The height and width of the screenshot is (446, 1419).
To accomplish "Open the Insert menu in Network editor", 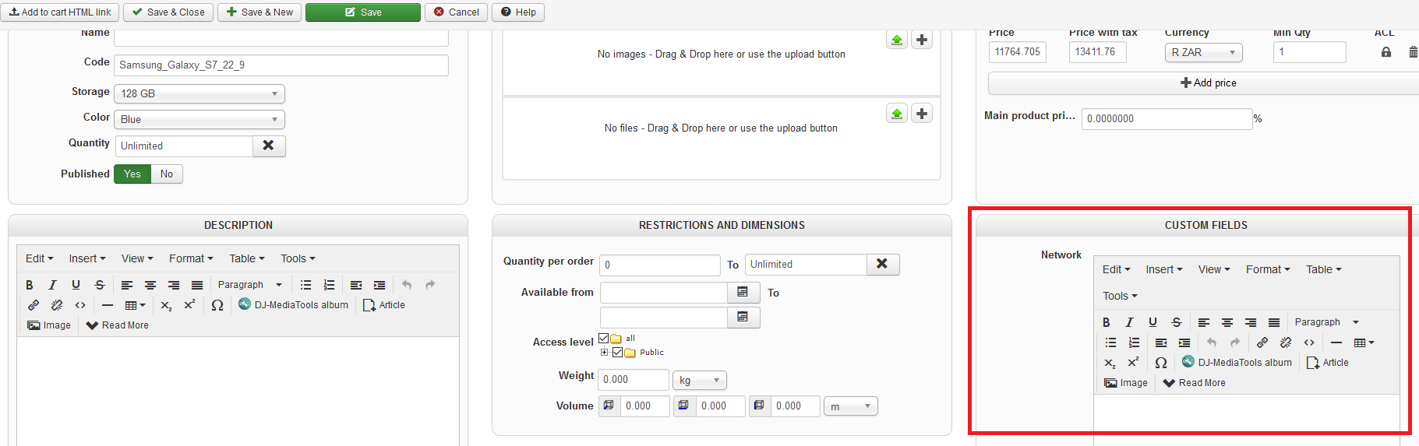I will point(1163,269).
